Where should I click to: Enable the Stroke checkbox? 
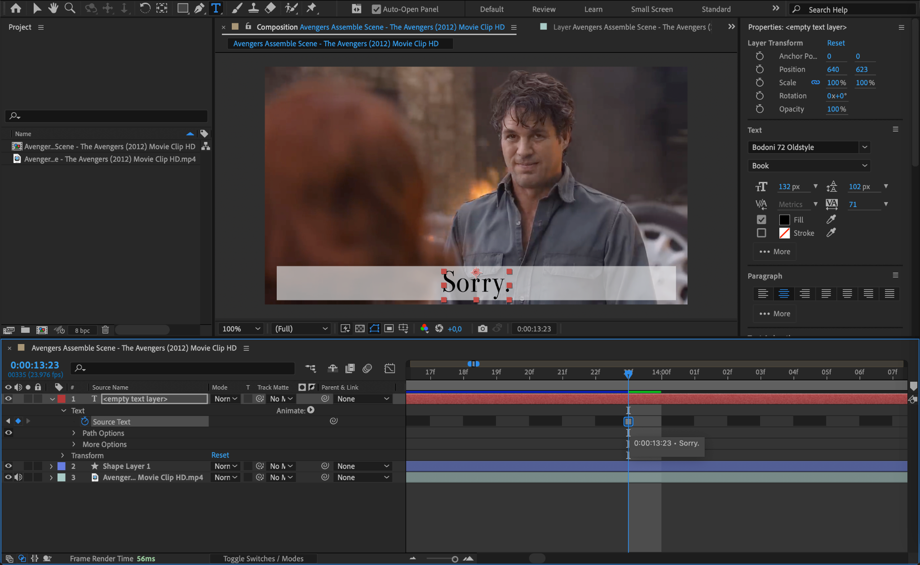click(x=761, y=233)
